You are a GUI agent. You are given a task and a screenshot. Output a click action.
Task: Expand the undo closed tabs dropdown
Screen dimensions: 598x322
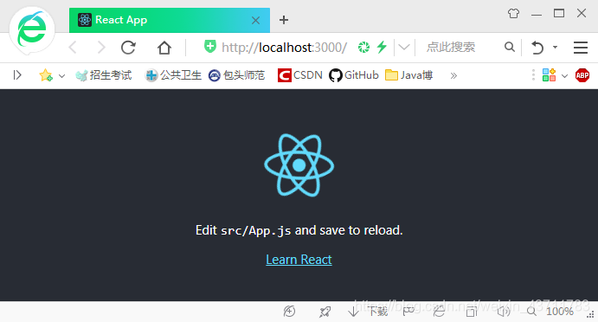point(556,48)
